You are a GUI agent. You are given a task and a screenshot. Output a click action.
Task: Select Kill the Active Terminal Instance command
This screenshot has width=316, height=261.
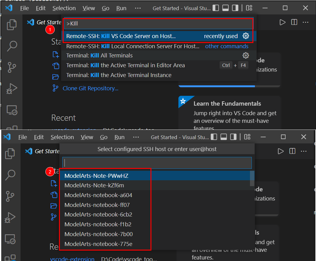[158, 75]
